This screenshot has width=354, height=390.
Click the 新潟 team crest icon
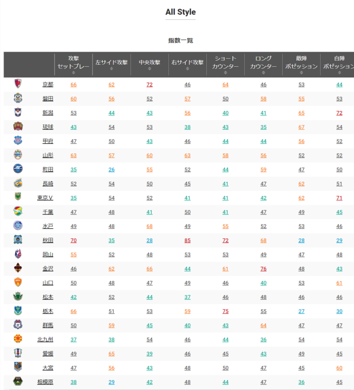click(18, 113)
